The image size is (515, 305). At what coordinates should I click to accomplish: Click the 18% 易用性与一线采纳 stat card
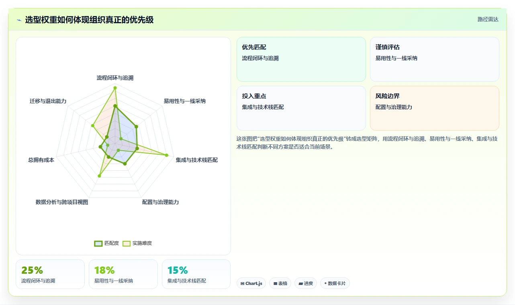point(123,274)
